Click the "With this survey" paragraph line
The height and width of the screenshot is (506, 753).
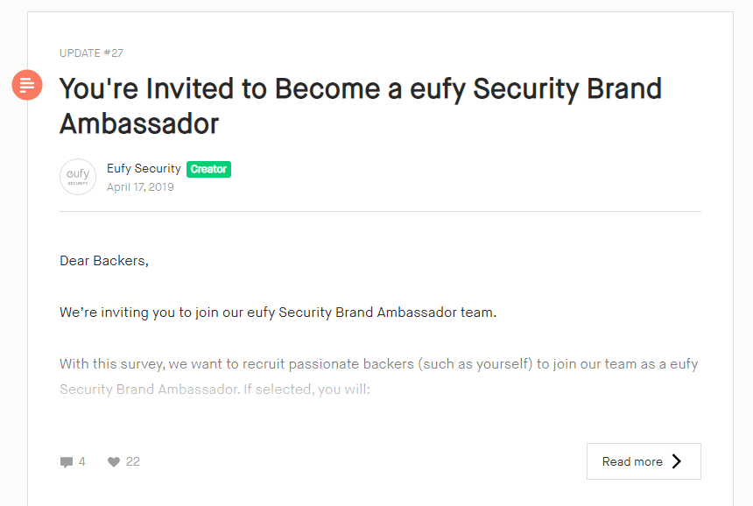tap(378, 364)
